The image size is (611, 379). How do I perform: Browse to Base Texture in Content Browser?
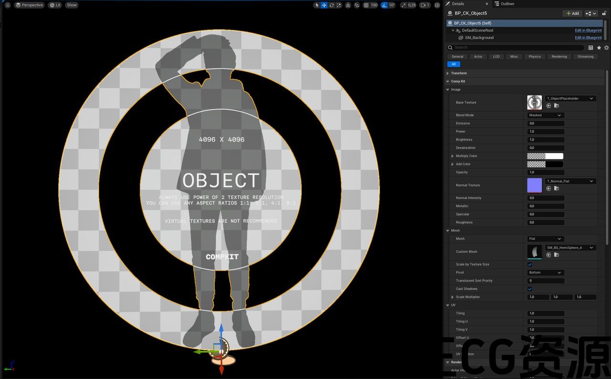point(557,106)
